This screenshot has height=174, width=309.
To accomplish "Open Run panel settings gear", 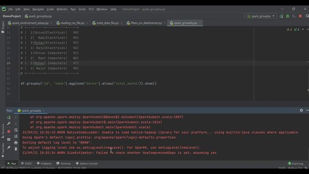I will coord(301,111).
